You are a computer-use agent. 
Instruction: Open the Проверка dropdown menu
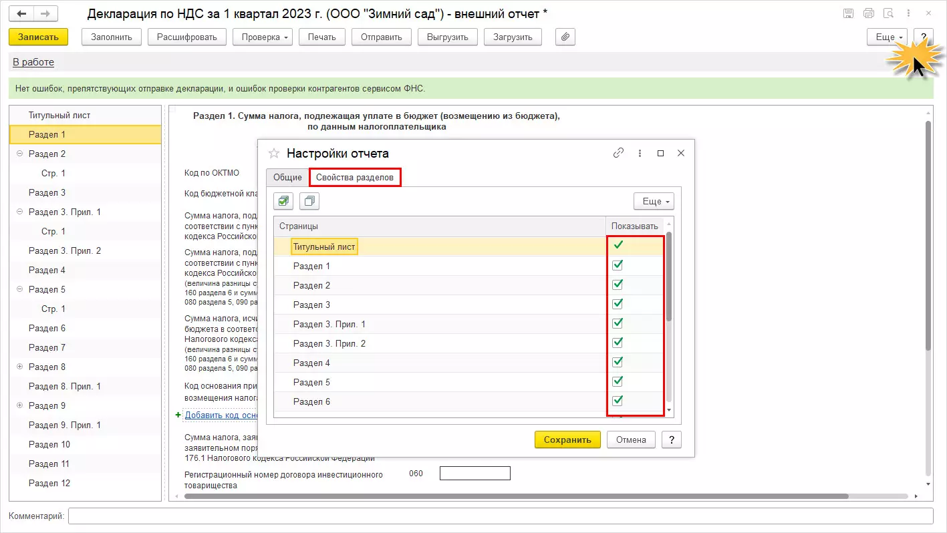coord(263,37)
